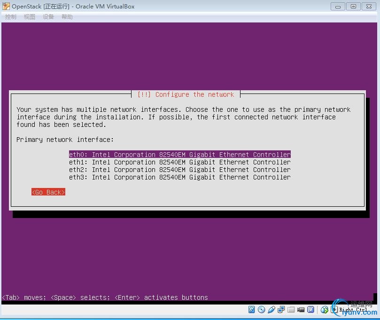
Task: Click the VirtualBox app icon in title bar
Action: click(x=6, y=6)
